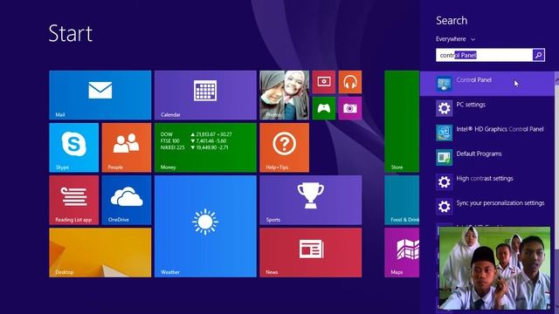Launch the Skype tile
559x314 pixels.
tap(73, 147)
